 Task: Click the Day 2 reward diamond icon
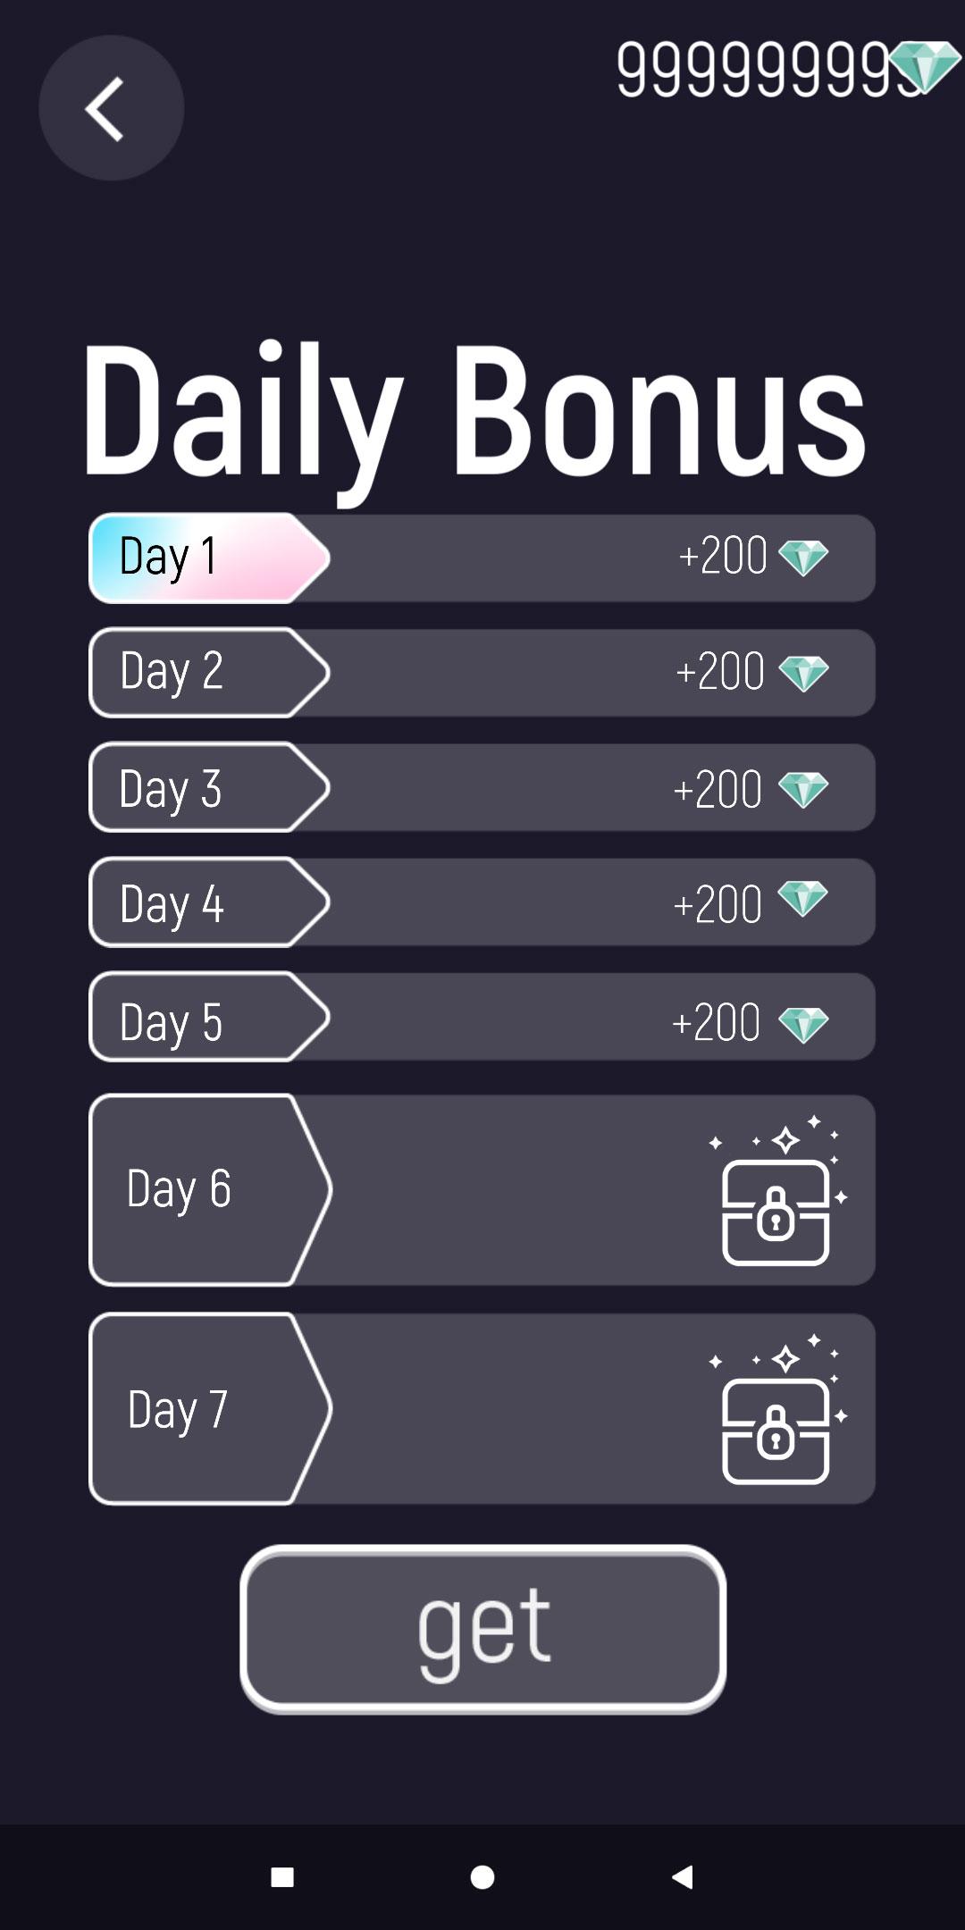coord(803,673)
